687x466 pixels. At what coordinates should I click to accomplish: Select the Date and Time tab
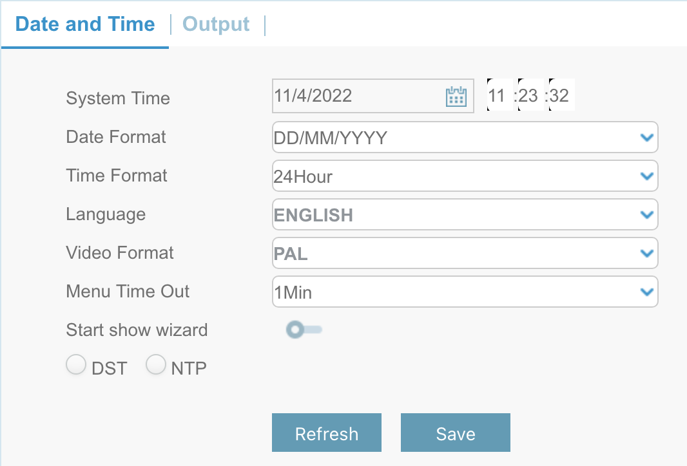click(x=85, y=24)
